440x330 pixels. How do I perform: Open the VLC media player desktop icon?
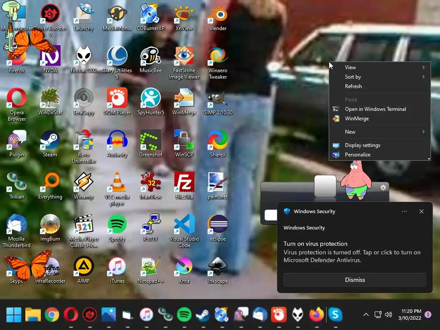(117, 189)
